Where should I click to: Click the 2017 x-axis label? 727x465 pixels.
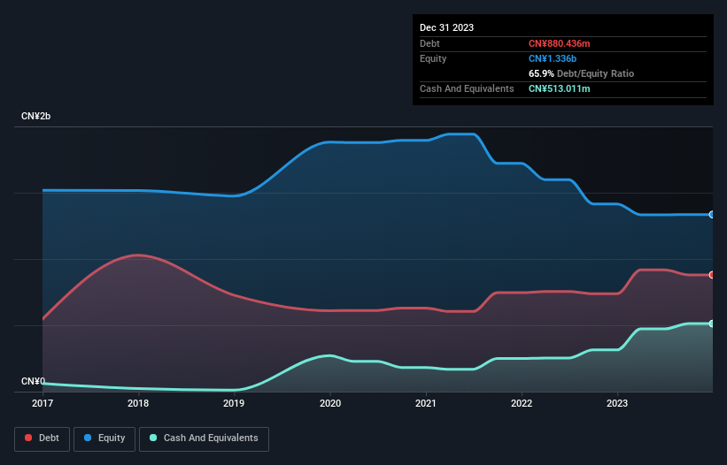pyautogui.click(x=43, y=403)
